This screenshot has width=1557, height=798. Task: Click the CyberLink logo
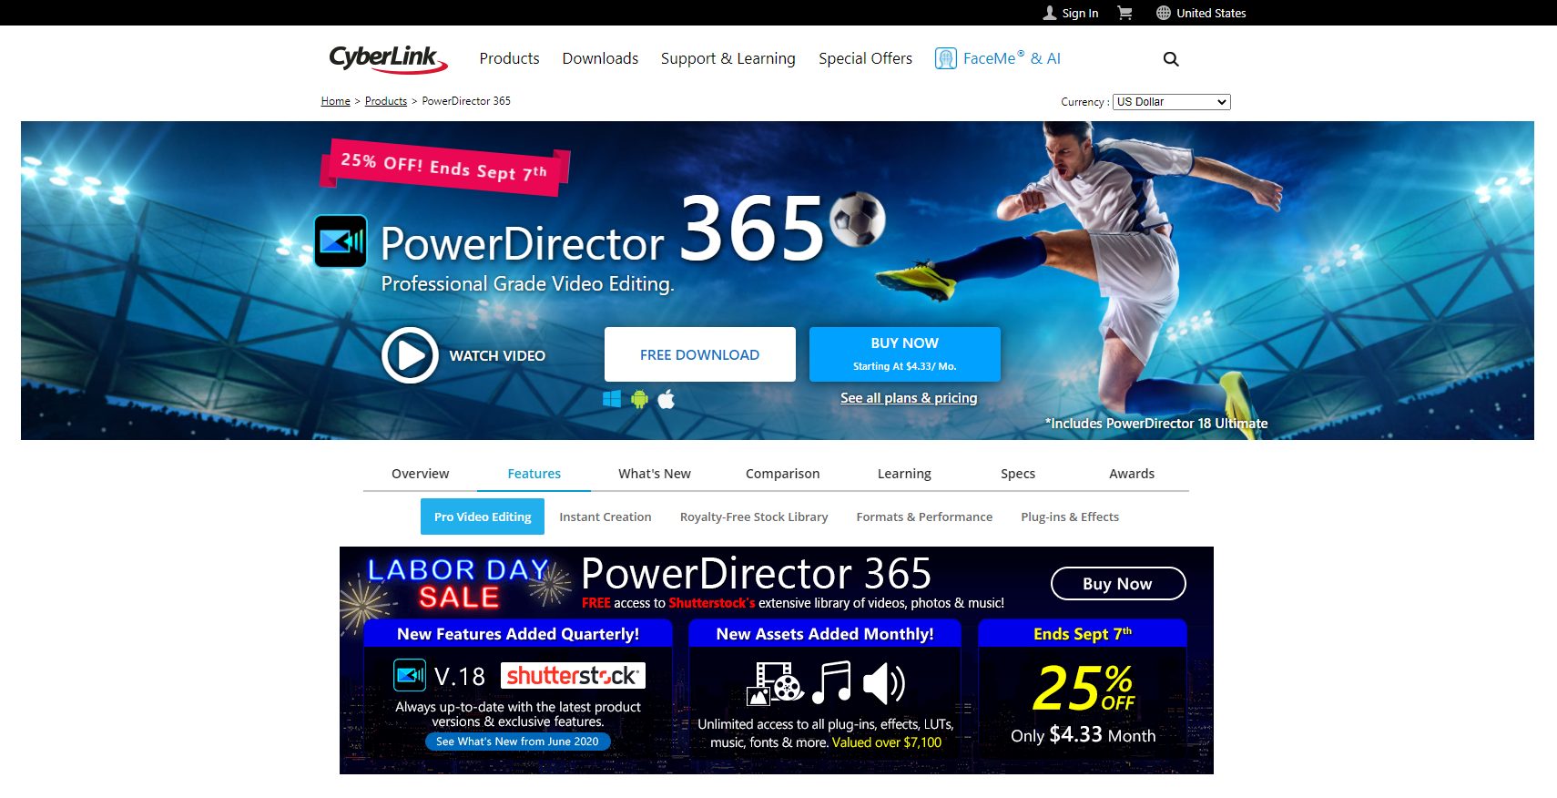tap(388, 59)
